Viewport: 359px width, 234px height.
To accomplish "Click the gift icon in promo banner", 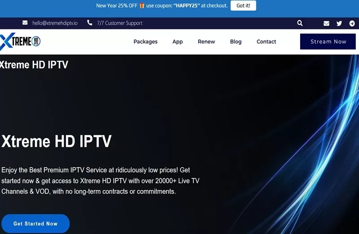I will click(x=142, y=5).
